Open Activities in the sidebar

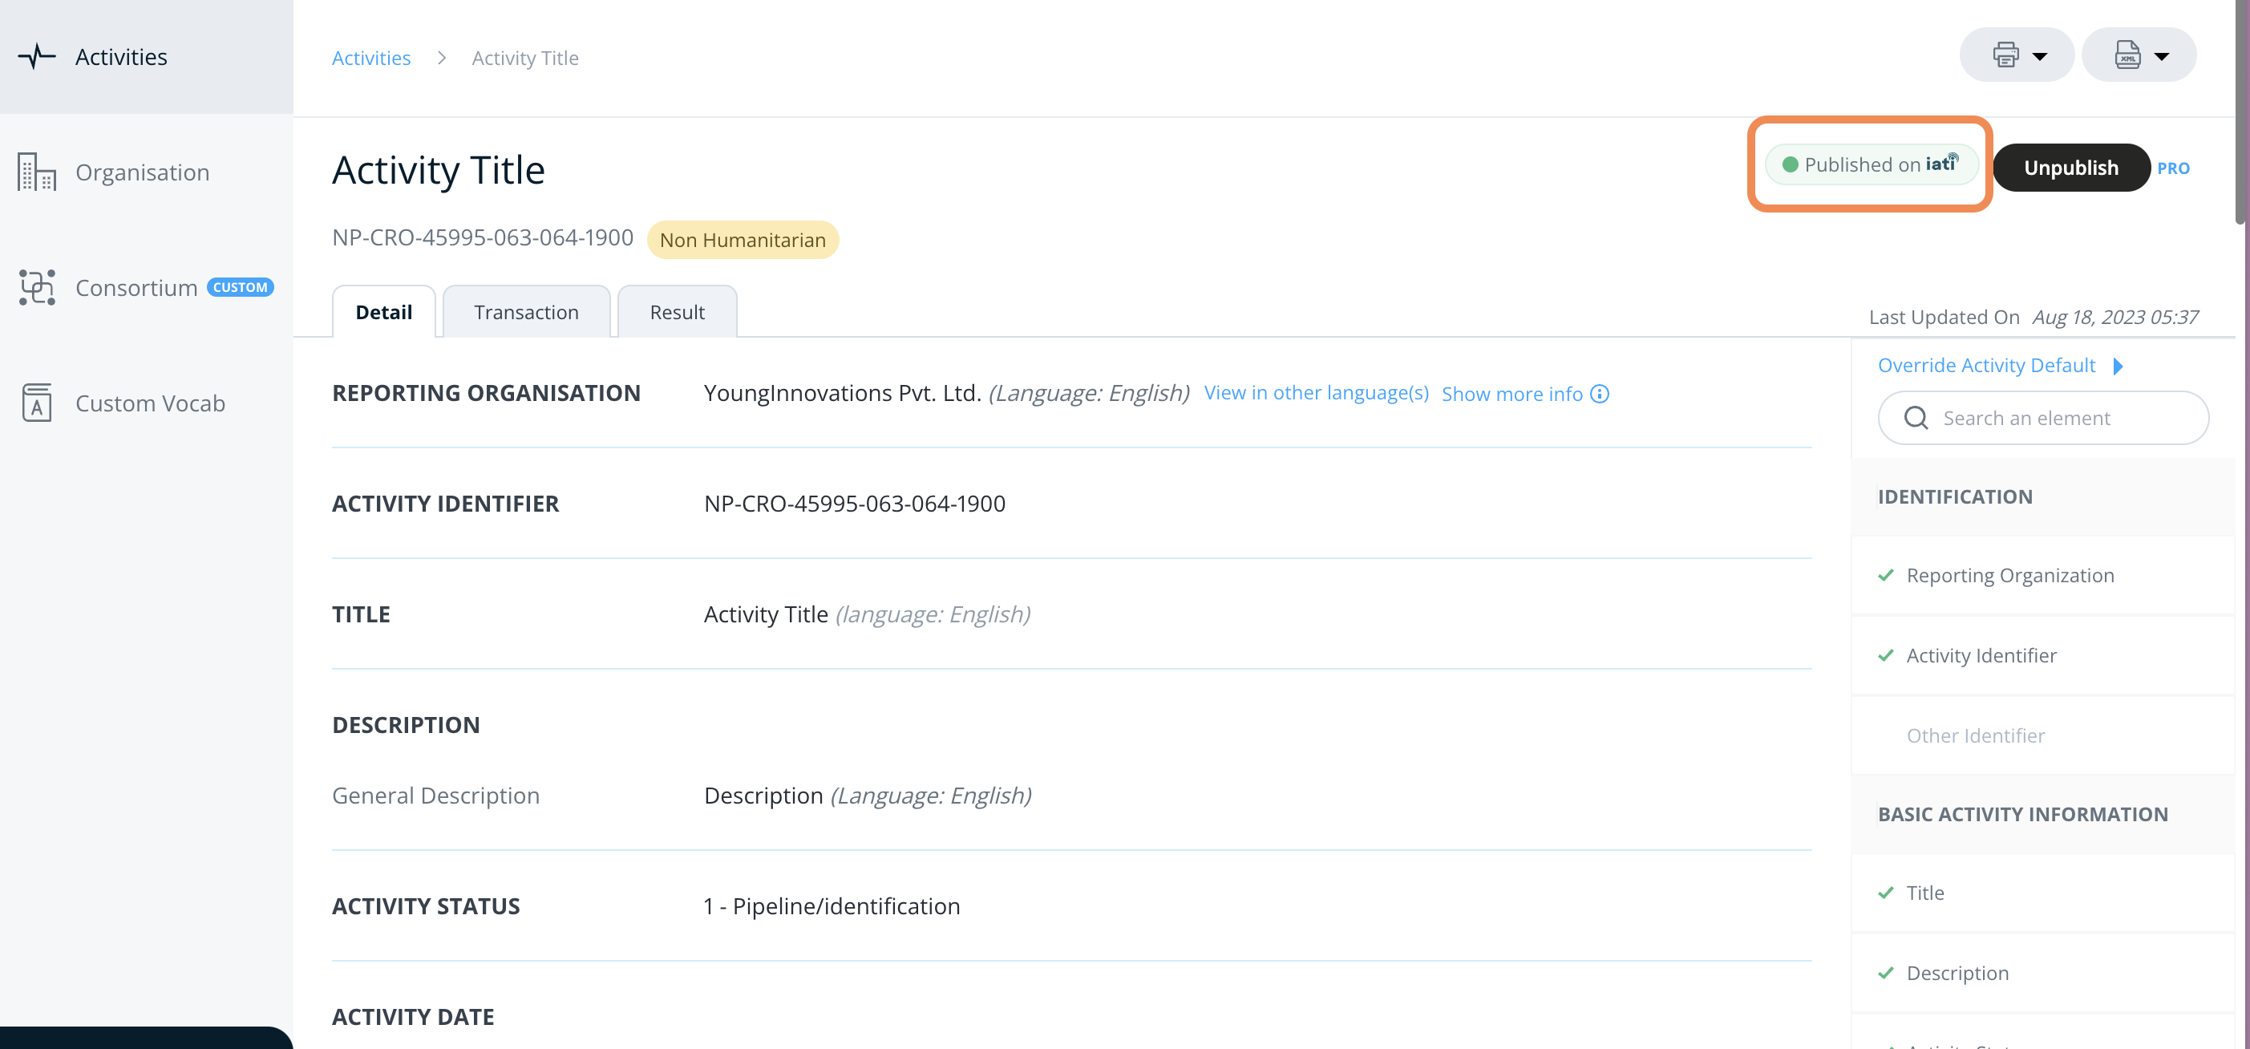[x=147, y=57]
